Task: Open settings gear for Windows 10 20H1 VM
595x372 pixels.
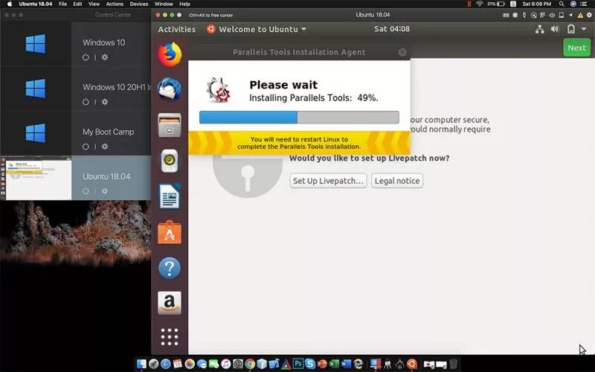Action: (105, 102)
